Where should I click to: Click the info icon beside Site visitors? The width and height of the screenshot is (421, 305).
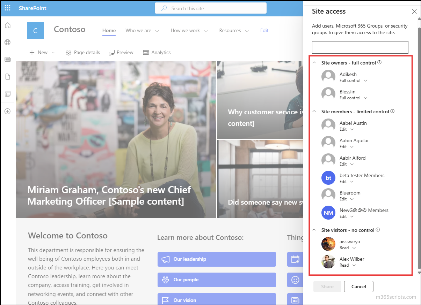[378, 229]
